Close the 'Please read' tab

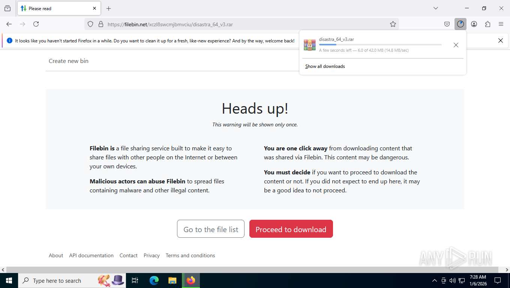coord(94,8)
